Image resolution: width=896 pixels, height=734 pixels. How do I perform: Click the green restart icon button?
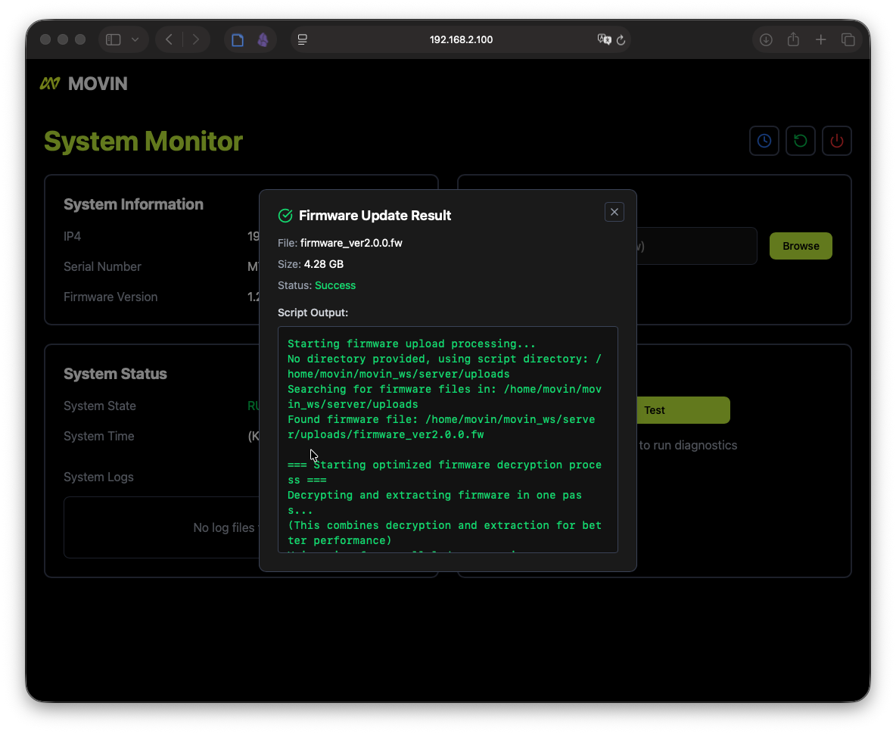(x=801, y=141)
